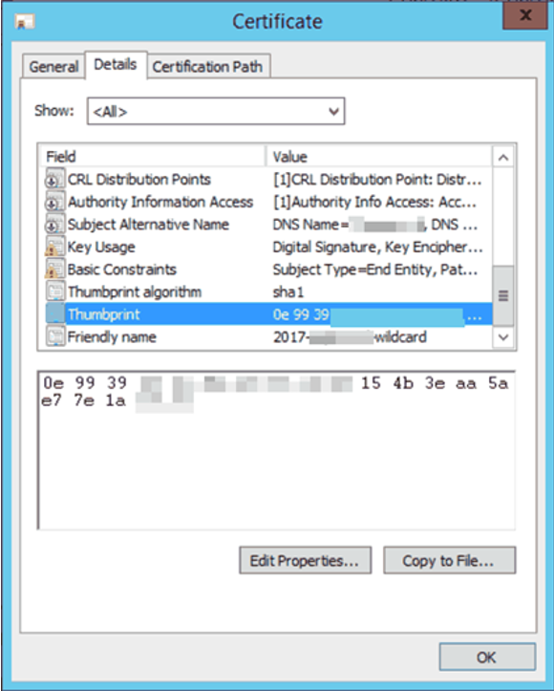The width and height of the screenshot is (554, 691).
Task: Open the Show filter dropdown
Action: coord(216,111)
